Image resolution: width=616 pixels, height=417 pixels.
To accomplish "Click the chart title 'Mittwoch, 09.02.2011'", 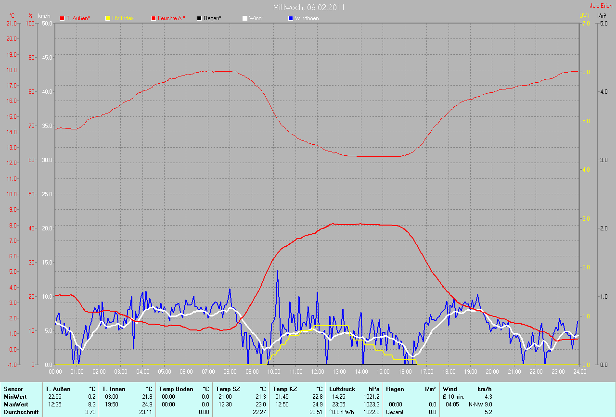I will (309, 8).
